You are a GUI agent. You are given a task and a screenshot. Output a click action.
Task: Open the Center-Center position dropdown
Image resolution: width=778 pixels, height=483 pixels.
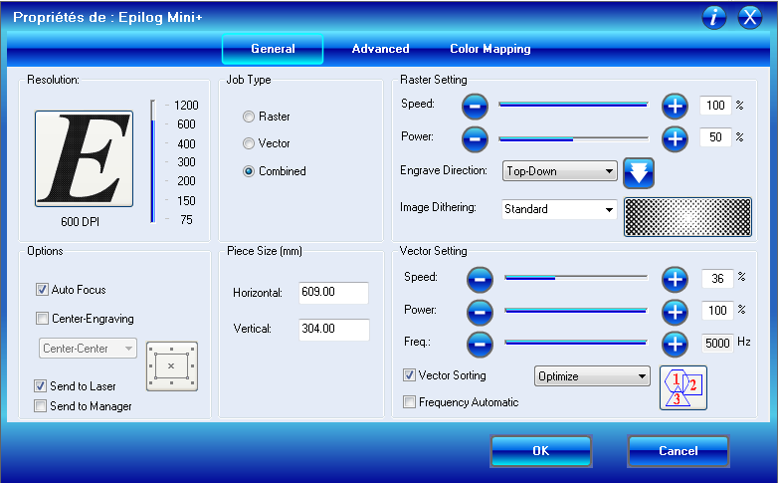(88, 349)
